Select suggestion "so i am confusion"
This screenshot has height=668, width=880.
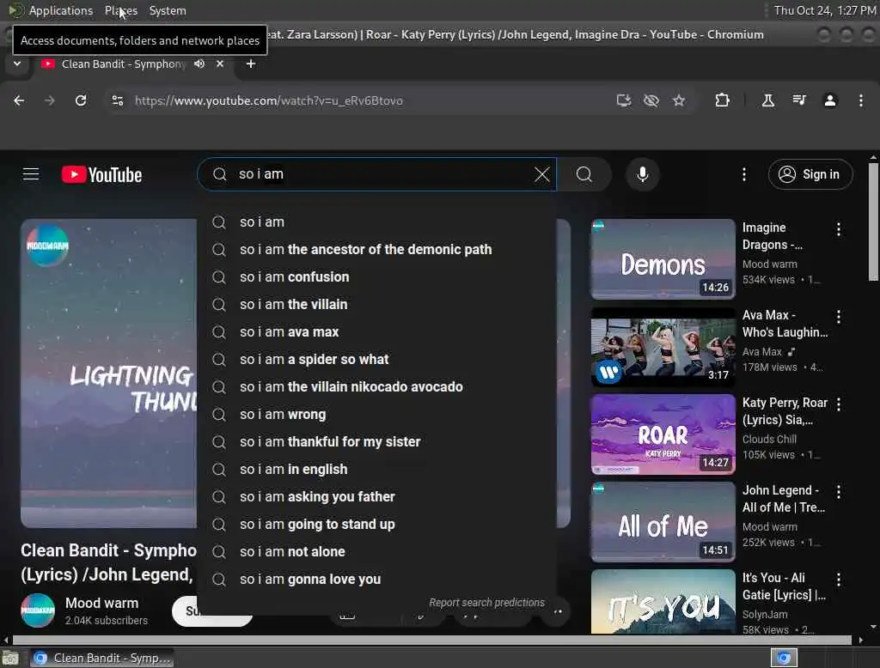(x=376, y=277)
